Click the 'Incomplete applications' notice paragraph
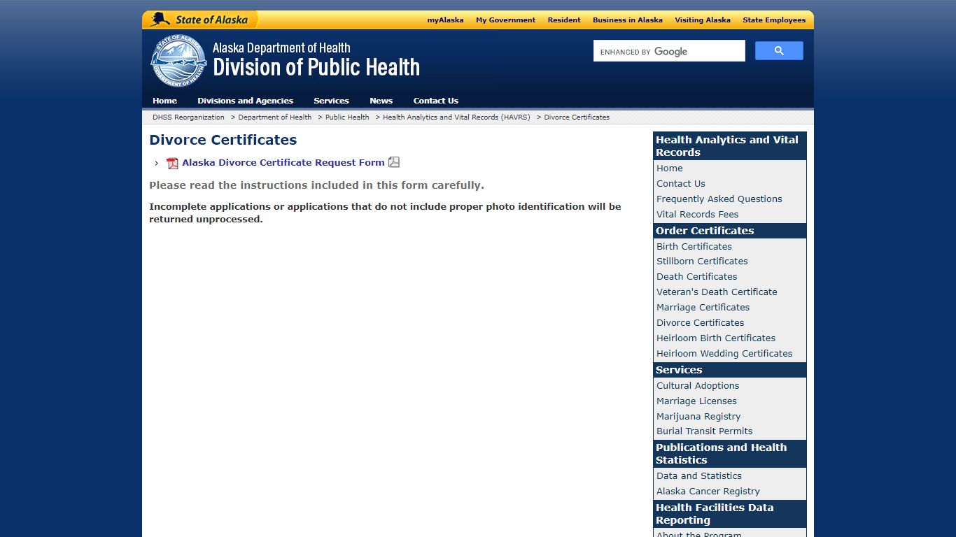Viewport: 956px width, 537px height. (385, 213)
